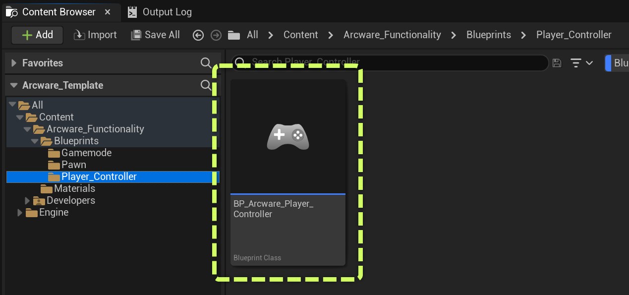The width and height of the screenshot is (629, 295).
Task: Select the Developers folder in tree
Action: coord(70,200)
